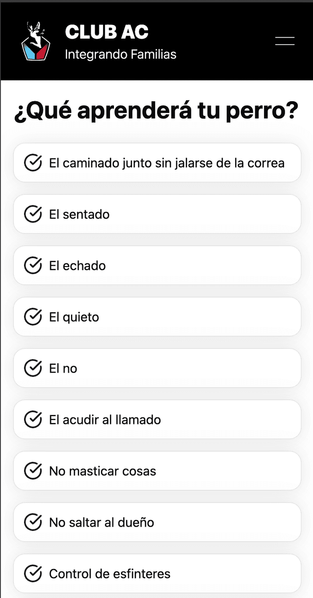Viewport: 313px width, 598px height.
Task: Click checkmark icon beside El caminado junto
Action: (x=33, y=163)
